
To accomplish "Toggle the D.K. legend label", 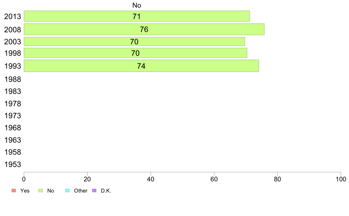I will (106, 191).
